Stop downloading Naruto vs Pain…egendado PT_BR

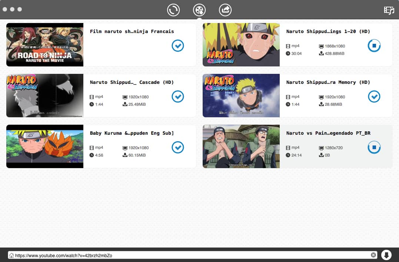(x=374, y=147)
